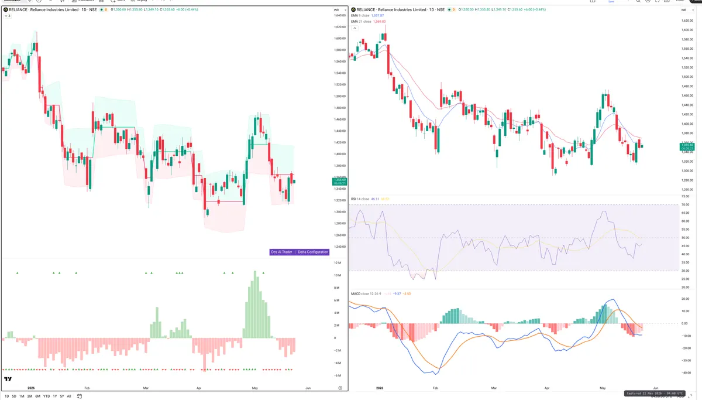Select the 1Y time range
The width and height of the screenshot is (702, 400).
[55, 396]
